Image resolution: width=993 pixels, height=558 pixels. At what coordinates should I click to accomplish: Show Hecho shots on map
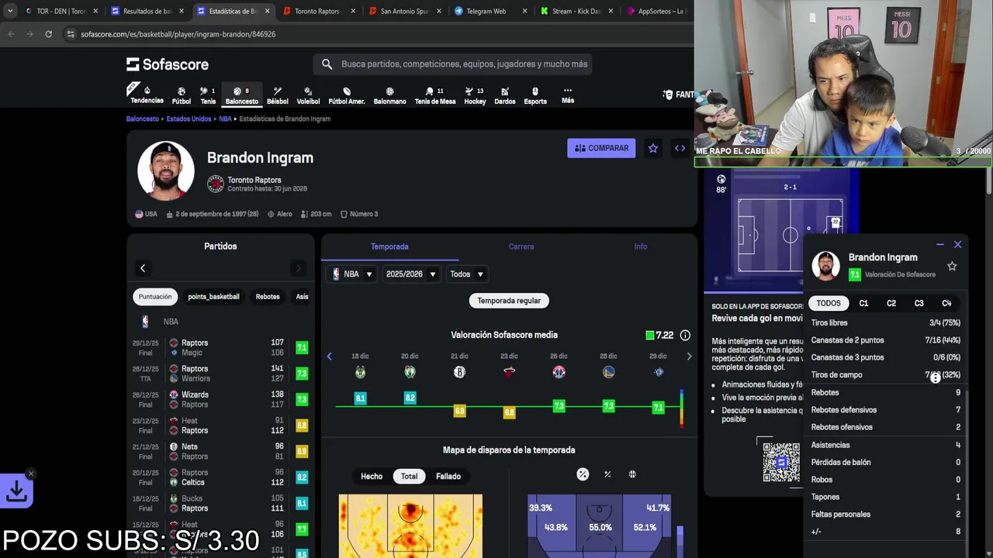coord(372,477)
